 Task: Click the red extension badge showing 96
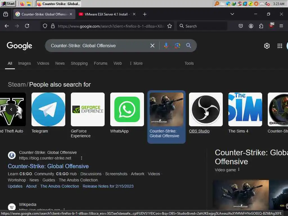[x=271, y=25]
